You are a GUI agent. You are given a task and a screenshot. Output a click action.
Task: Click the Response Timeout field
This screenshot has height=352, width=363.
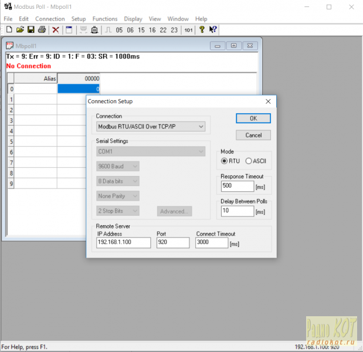[x=238, y=186]
